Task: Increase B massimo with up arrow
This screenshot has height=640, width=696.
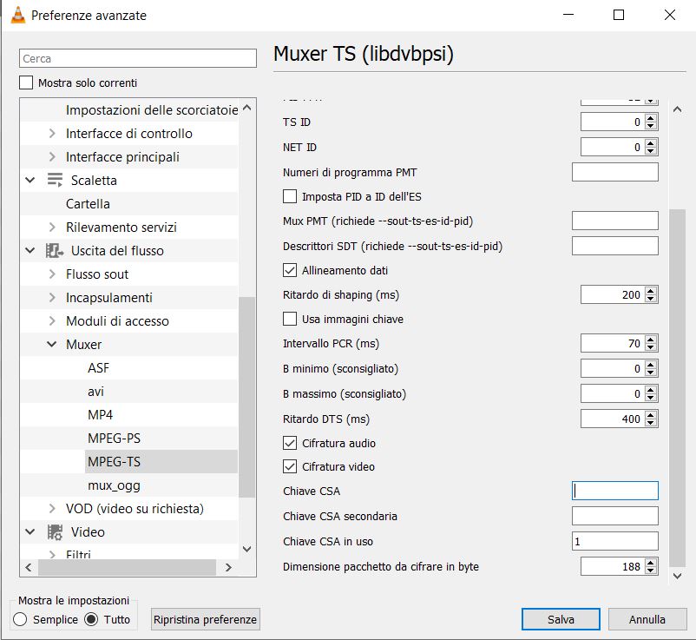Action: pos(651,390)
